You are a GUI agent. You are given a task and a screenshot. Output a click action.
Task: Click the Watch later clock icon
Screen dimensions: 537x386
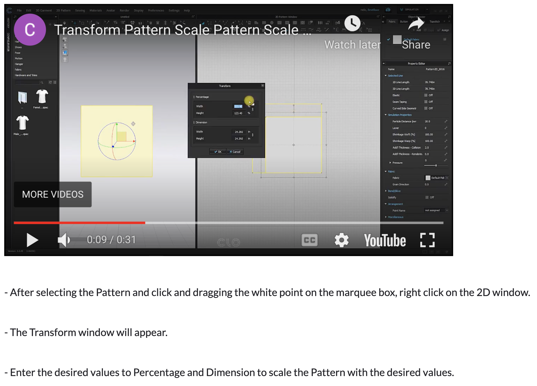point(352,23)
